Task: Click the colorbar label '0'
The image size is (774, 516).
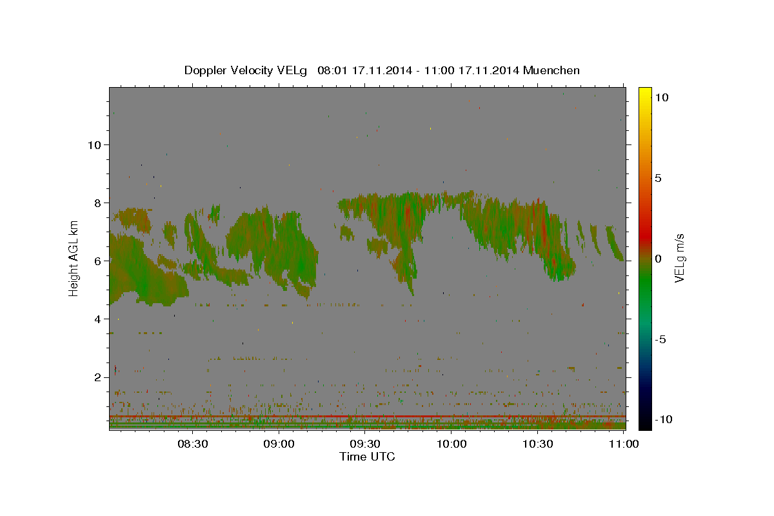Action: pos(659,259)
